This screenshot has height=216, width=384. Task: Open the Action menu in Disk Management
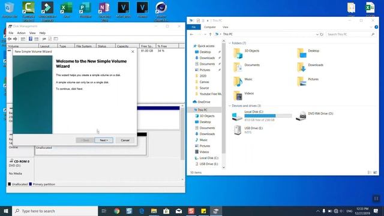point(21,33)
